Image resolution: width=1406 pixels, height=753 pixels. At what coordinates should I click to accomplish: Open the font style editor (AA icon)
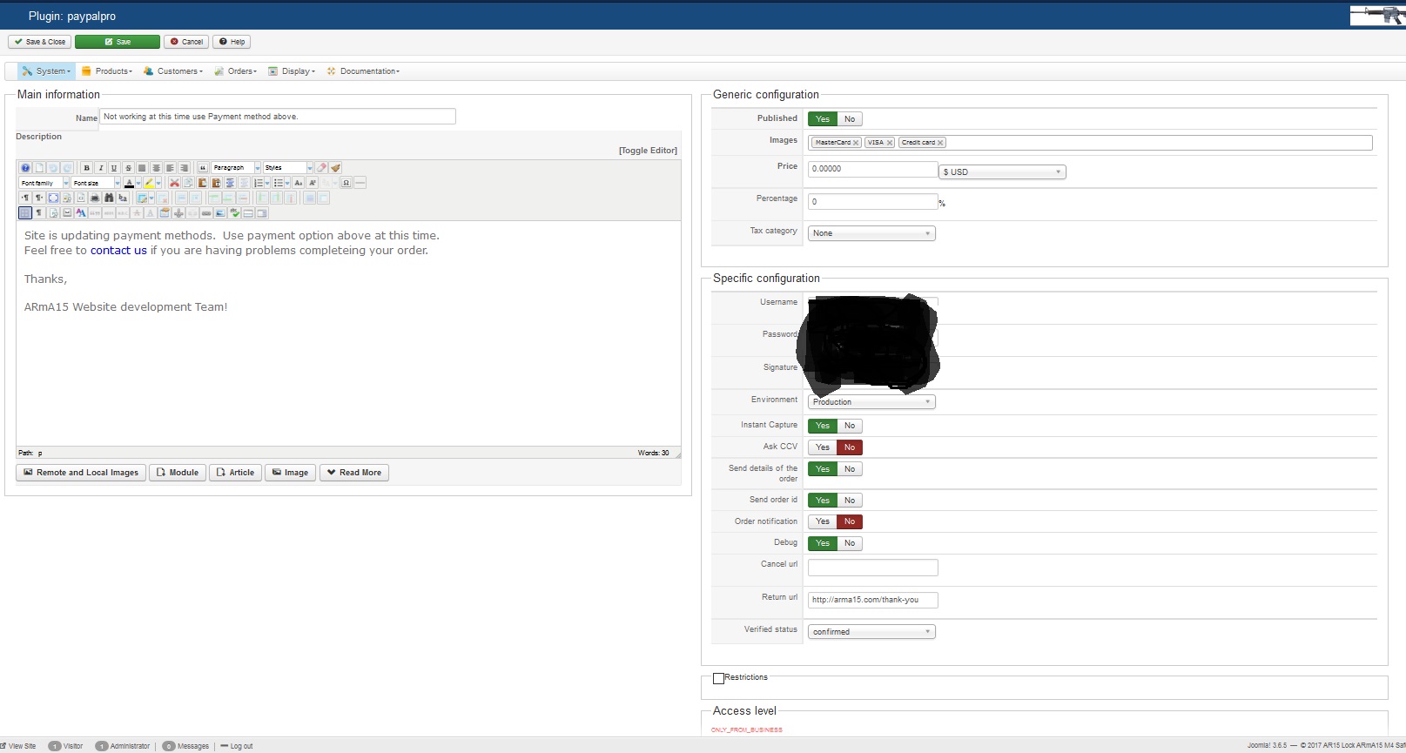81,212
